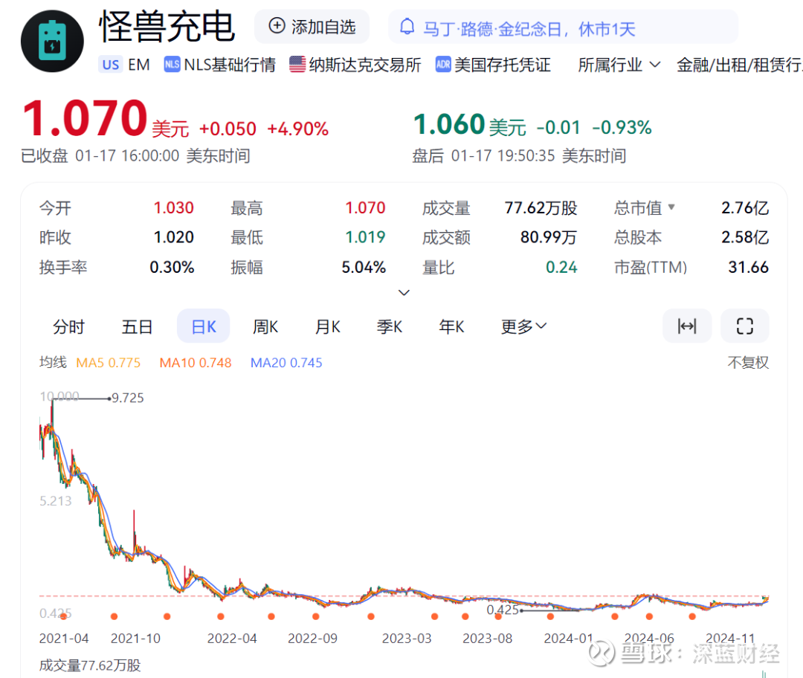Click the 昨收 value 1.020
This screenshot has height=678, width=803.
[173, 237]
